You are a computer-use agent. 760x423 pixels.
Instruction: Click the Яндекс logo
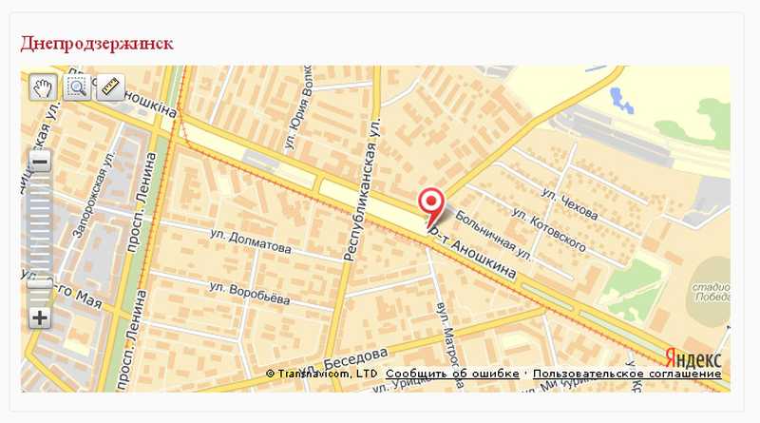tap(693, 359)
